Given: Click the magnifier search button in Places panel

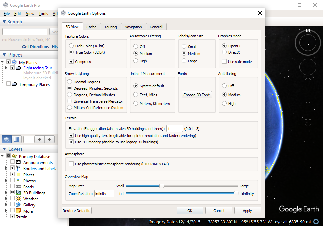Looking at the screenshot, I should click(x=7, y=139).
